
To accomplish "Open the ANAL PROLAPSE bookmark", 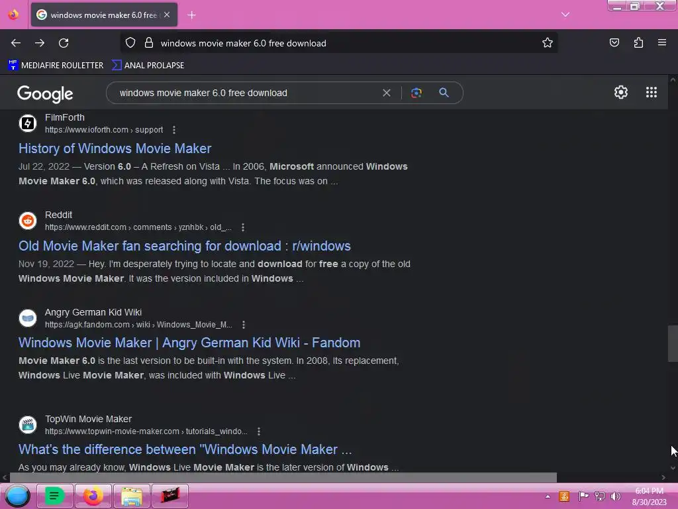I will point(148,66).
